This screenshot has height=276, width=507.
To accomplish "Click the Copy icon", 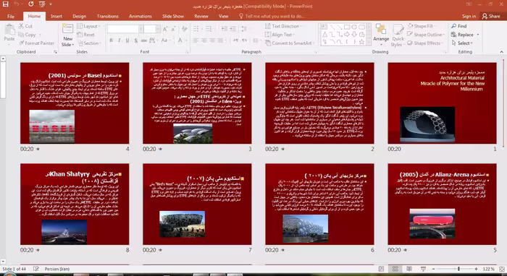I will (21, 35).
